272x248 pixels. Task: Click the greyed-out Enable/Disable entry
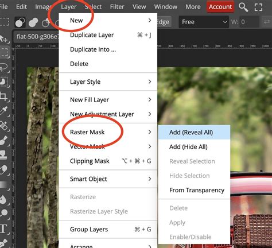(194, 237)
